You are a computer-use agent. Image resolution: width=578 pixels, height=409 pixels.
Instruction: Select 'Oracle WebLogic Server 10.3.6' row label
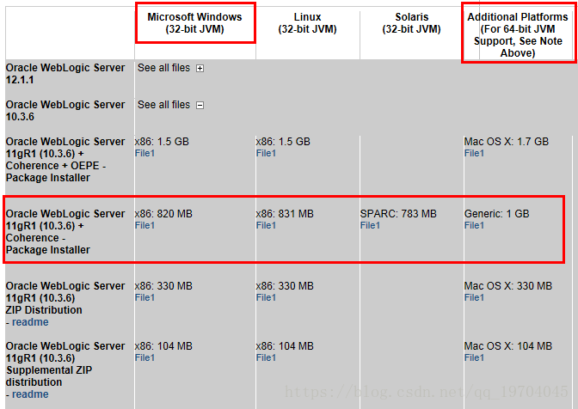(x=65, y=111)
